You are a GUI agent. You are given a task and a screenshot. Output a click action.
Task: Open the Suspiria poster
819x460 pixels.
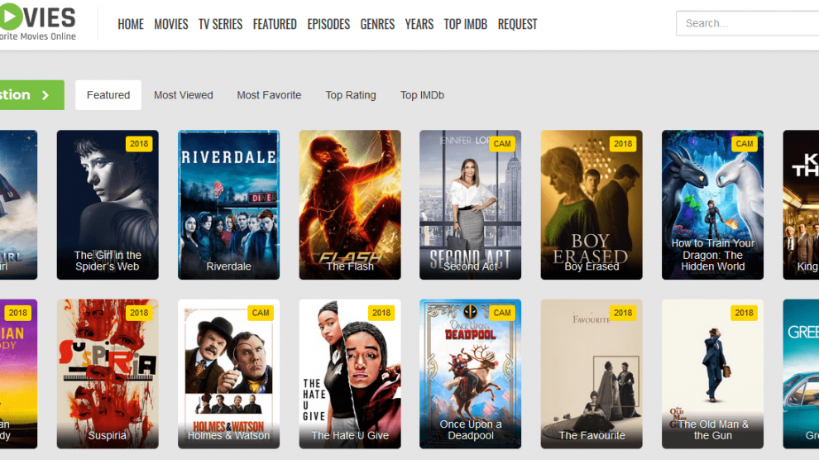(108, 374)
